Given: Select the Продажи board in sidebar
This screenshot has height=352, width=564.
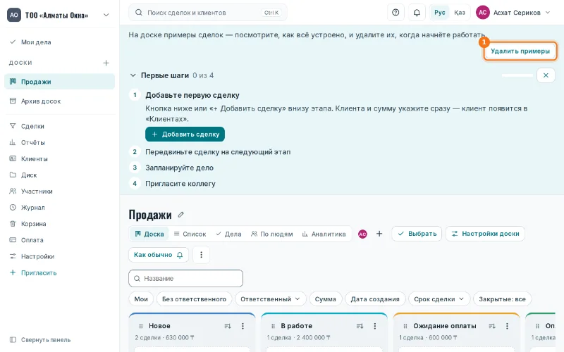Looking at the screenshot, I should (x=60, y=82).
